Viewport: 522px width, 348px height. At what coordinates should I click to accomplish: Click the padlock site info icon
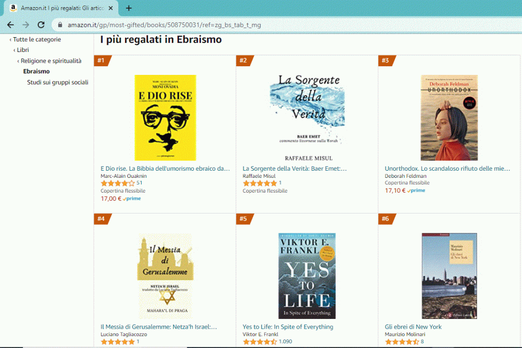(x=60, y=24)
